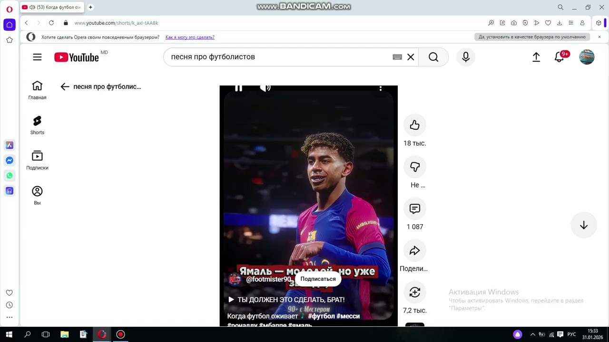Open the #футбол hashtag
The image size is (609, 342).
click(321, 316)
